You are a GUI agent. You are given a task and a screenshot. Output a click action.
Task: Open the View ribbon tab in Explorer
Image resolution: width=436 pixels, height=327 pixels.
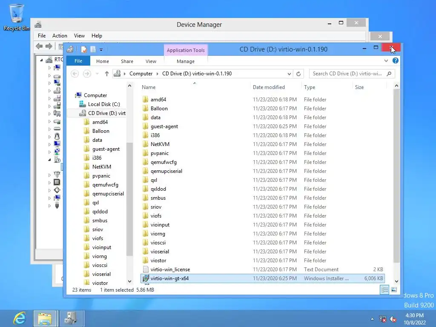[151, 61]
